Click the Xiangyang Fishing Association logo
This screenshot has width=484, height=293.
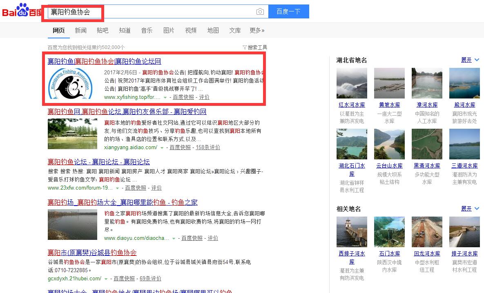pyautogui.click(x=71, y=84)
